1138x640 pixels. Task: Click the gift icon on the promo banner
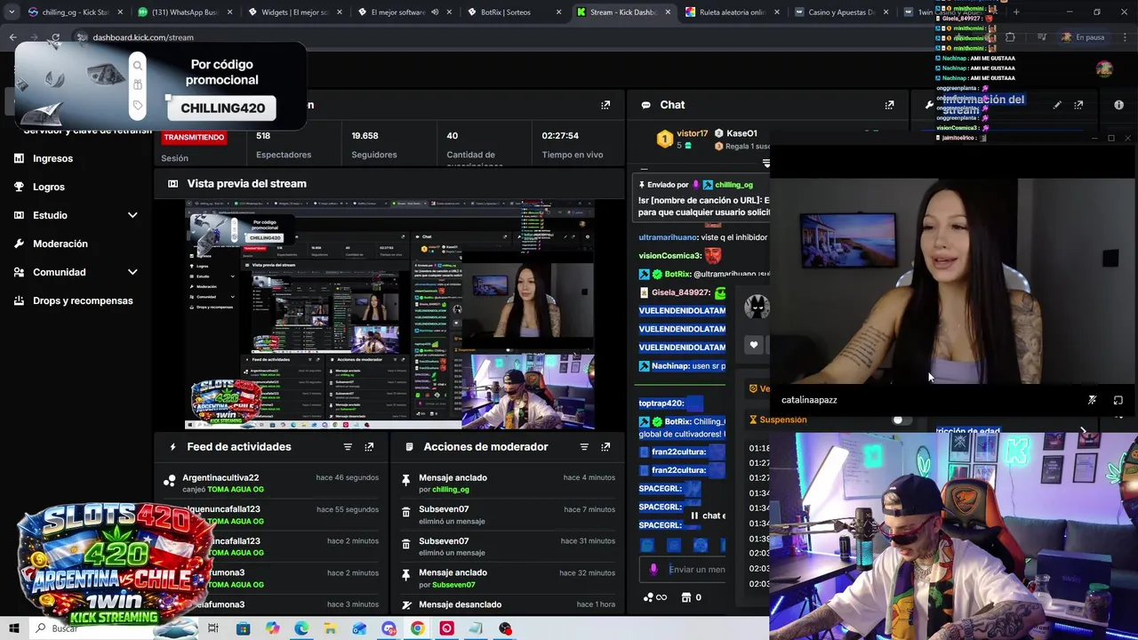point(138,85)
